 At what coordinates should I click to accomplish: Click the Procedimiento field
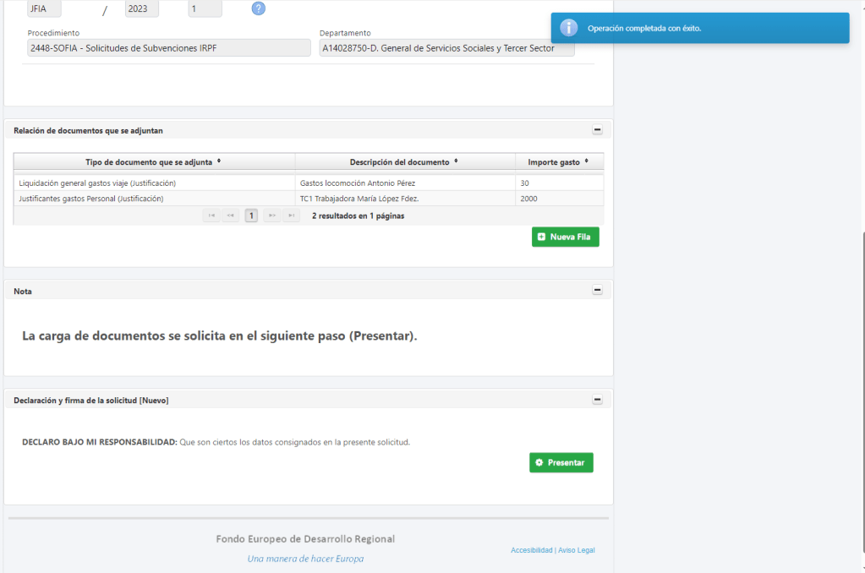pos(169,48)
